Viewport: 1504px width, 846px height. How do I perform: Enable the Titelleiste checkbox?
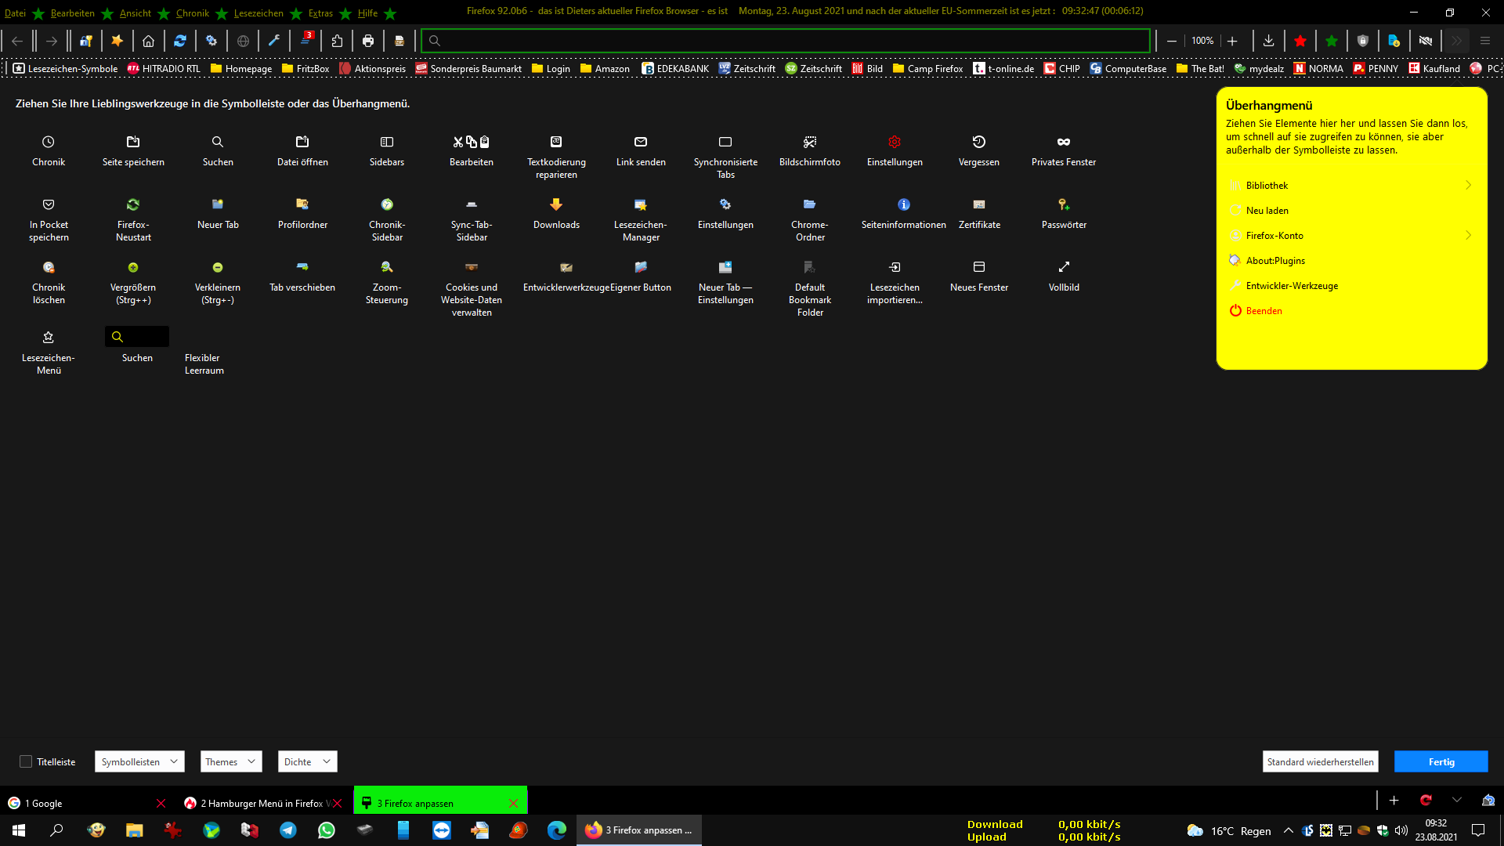click(26, 761)
